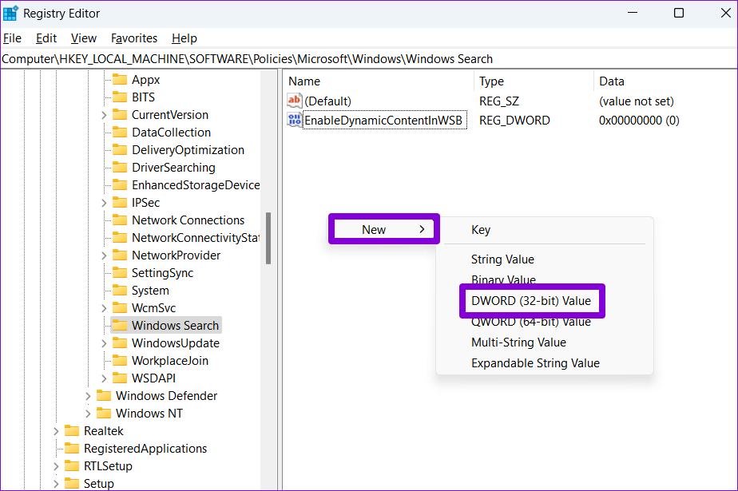The image size is (738, 491).
Task: Click the 0x00000000 (0) data cell
Action: [639, 121]
